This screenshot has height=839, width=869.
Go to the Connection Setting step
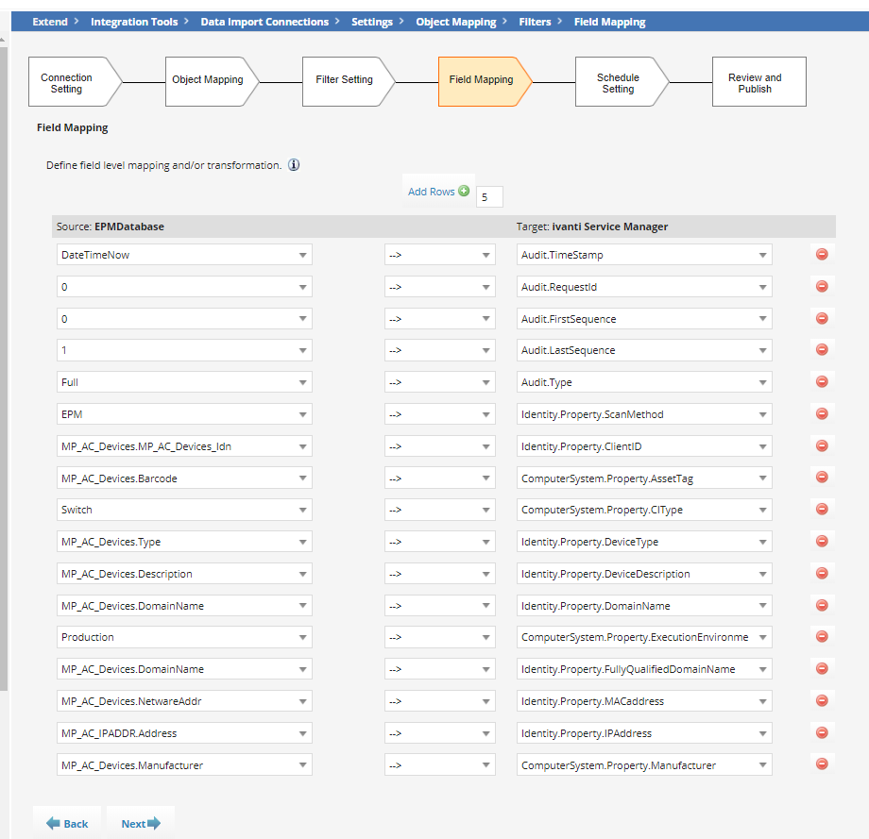click(68, 83)
